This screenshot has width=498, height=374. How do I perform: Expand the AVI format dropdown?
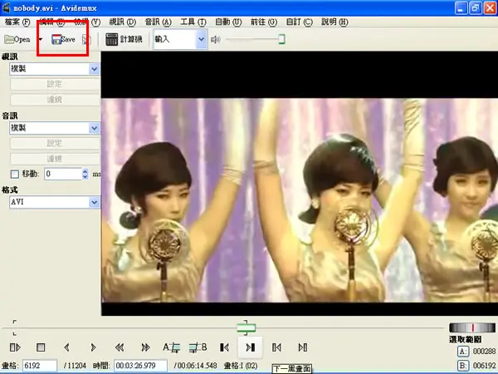94,202
